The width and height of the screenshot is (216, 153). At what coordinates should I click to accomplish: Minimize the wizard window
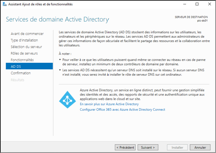pyautogui.click(x=184, y=4)
